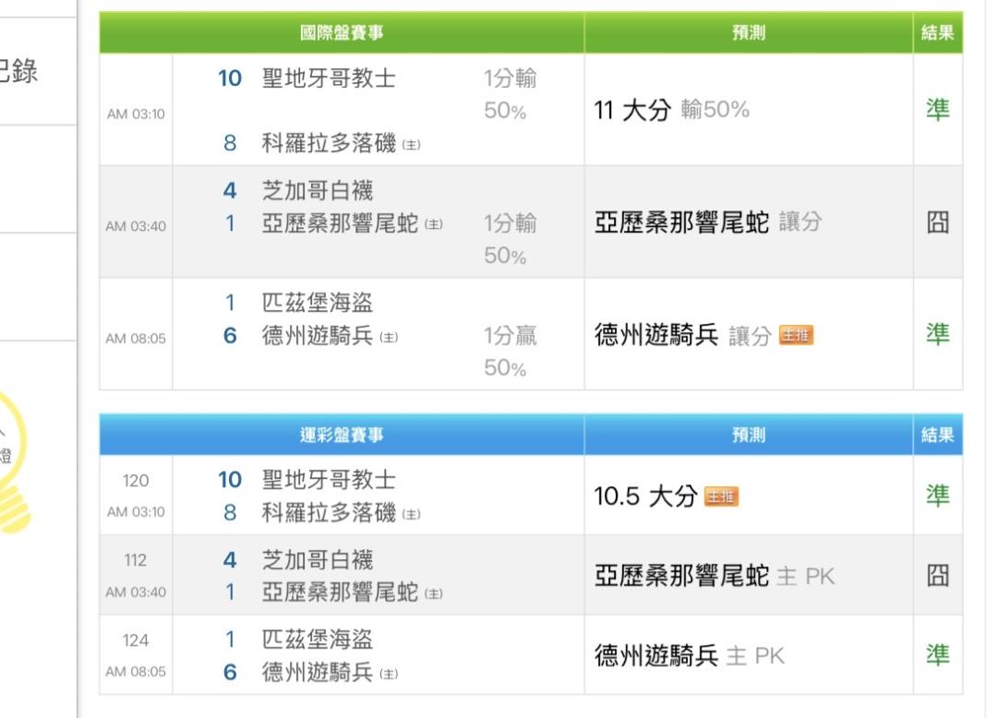This screenshot has width=997, height=718.
Task: Open 科羅拉多落磯 team in the 運彩盤賽事 table
Action: (329, 513)
